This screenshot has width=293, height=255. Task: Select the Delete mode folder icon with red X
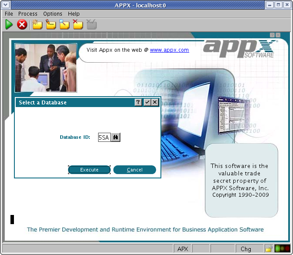(x=78, y=25)
